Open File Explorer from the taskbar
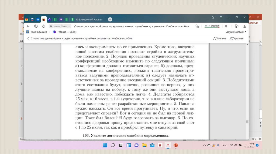 coord(144,145)
